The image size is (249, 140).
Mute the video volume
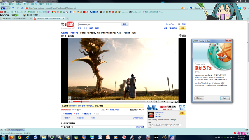tap(156, 102)
